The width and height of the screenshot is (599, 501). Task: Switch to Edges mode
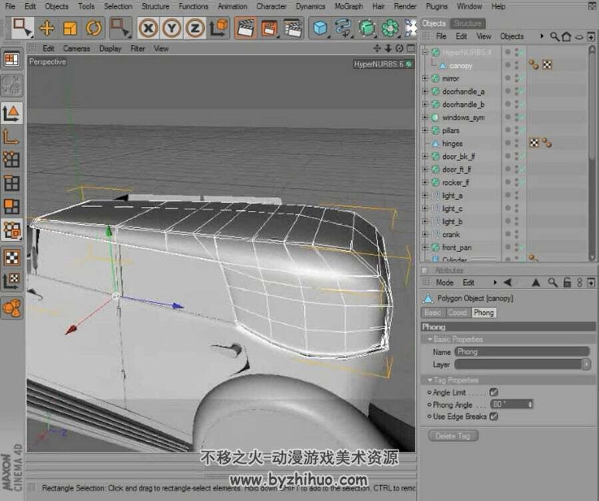pos(11,183)
